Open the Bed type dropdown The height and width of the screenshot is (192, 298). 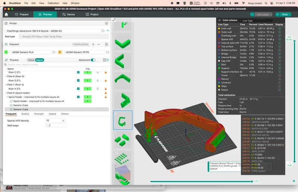point(64,37)
